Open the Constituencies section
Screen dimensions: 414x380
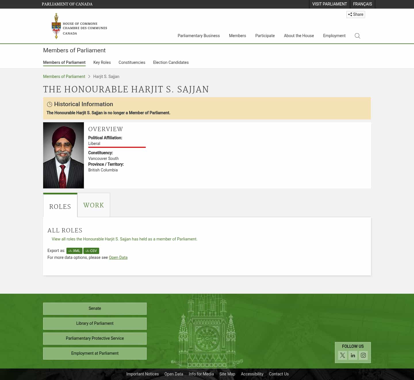[x=132, y=62]
